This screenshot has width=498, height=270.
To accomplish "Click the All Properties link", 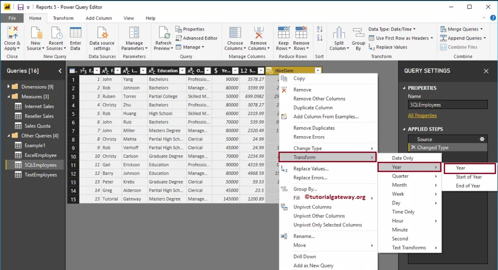I will pyautogui.click(x=422, y=115).
